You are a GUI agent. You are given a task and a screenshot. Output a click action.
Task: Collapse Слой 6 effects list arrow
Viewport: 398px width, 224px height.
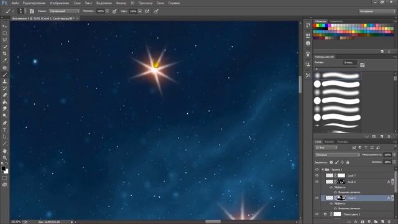coord(392,182)
